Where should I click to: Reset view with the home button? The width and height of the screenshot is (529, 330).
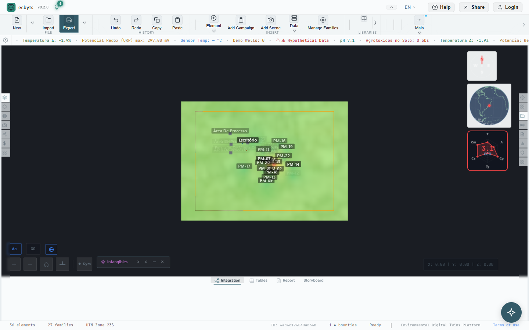pos(46,264)
